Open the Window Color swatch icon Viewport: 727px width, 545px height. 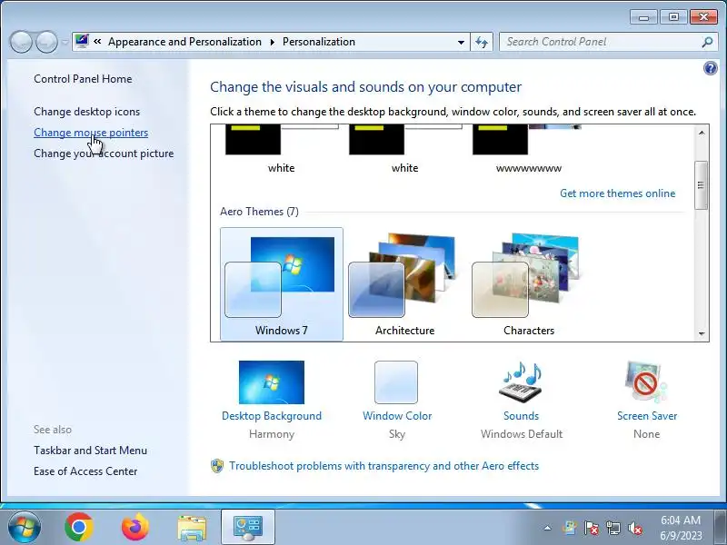tap(396, 382)
